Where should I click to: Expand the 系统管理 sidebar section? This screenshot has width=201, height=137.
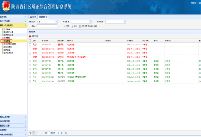click(13, 130)
